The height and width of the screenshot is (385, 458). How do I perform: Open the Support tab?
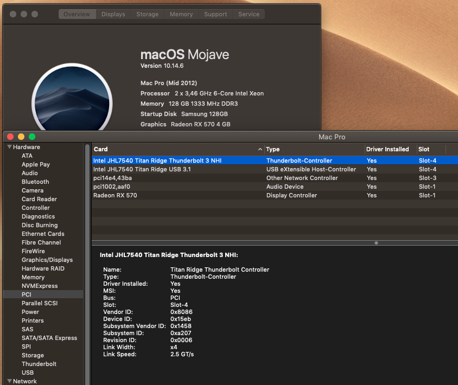pos(215,14)
